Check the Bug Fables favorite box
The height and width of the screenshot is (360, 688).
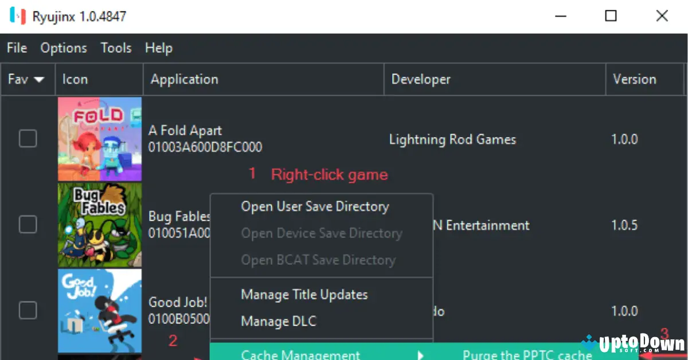(28, 225)
